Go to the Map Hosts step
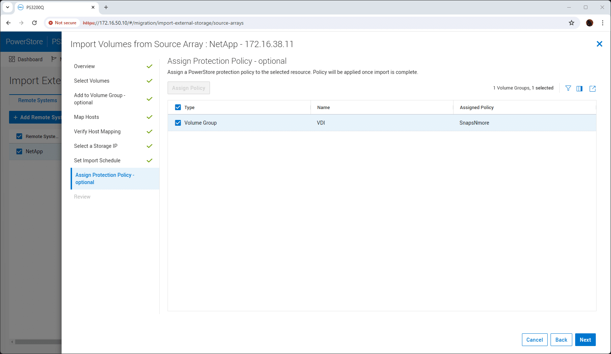 [87, 117]
